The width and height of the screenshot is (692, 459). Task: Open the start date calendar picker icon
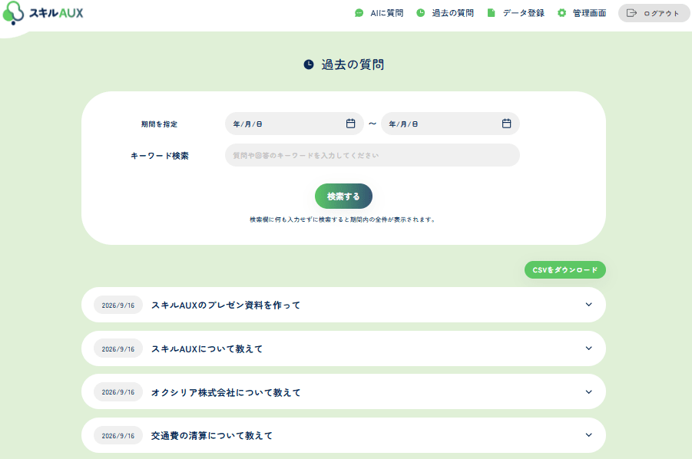pos(350,124)
